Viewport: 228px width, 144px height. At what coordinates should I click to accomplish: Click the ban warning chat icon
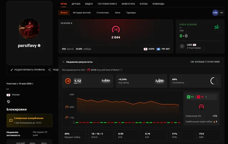(11, 120)
